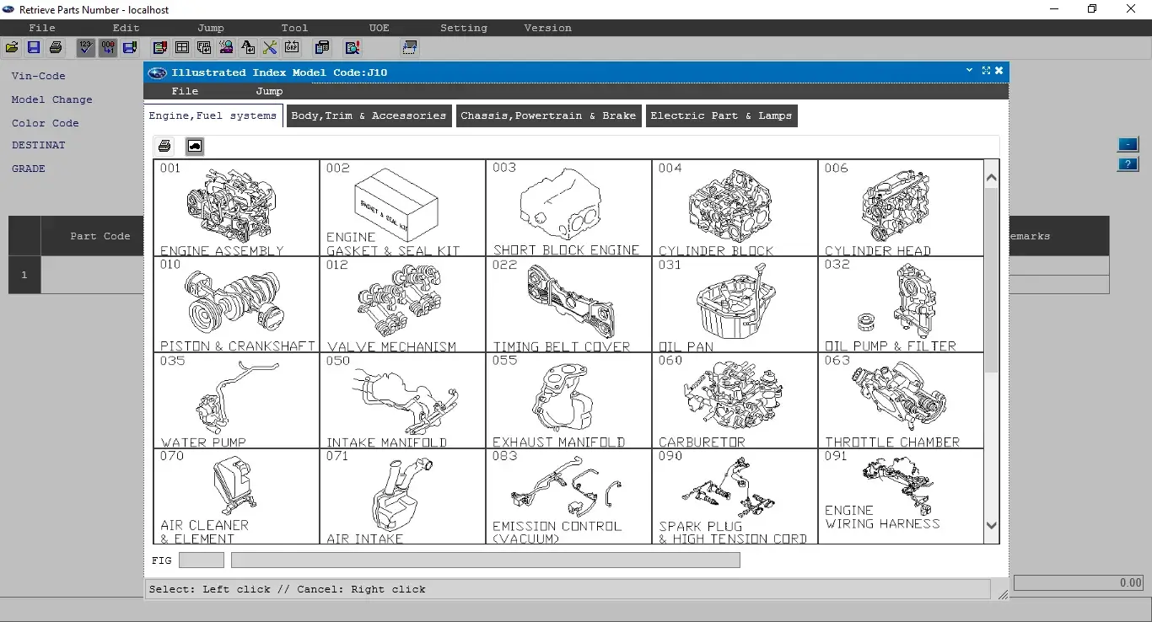Viewport: 1152px width, 622px height.
Task: Click the calculator icon on the toolbar
Action: tap(321, 48)
